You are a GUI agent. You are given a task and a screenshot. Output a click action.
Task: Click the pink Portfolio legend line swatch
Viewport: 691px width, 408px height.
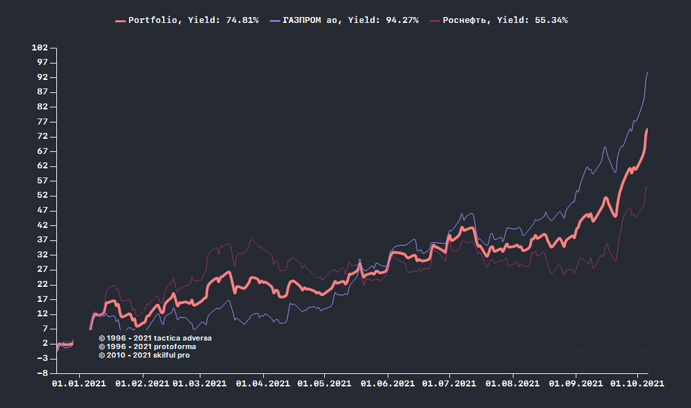120,20
